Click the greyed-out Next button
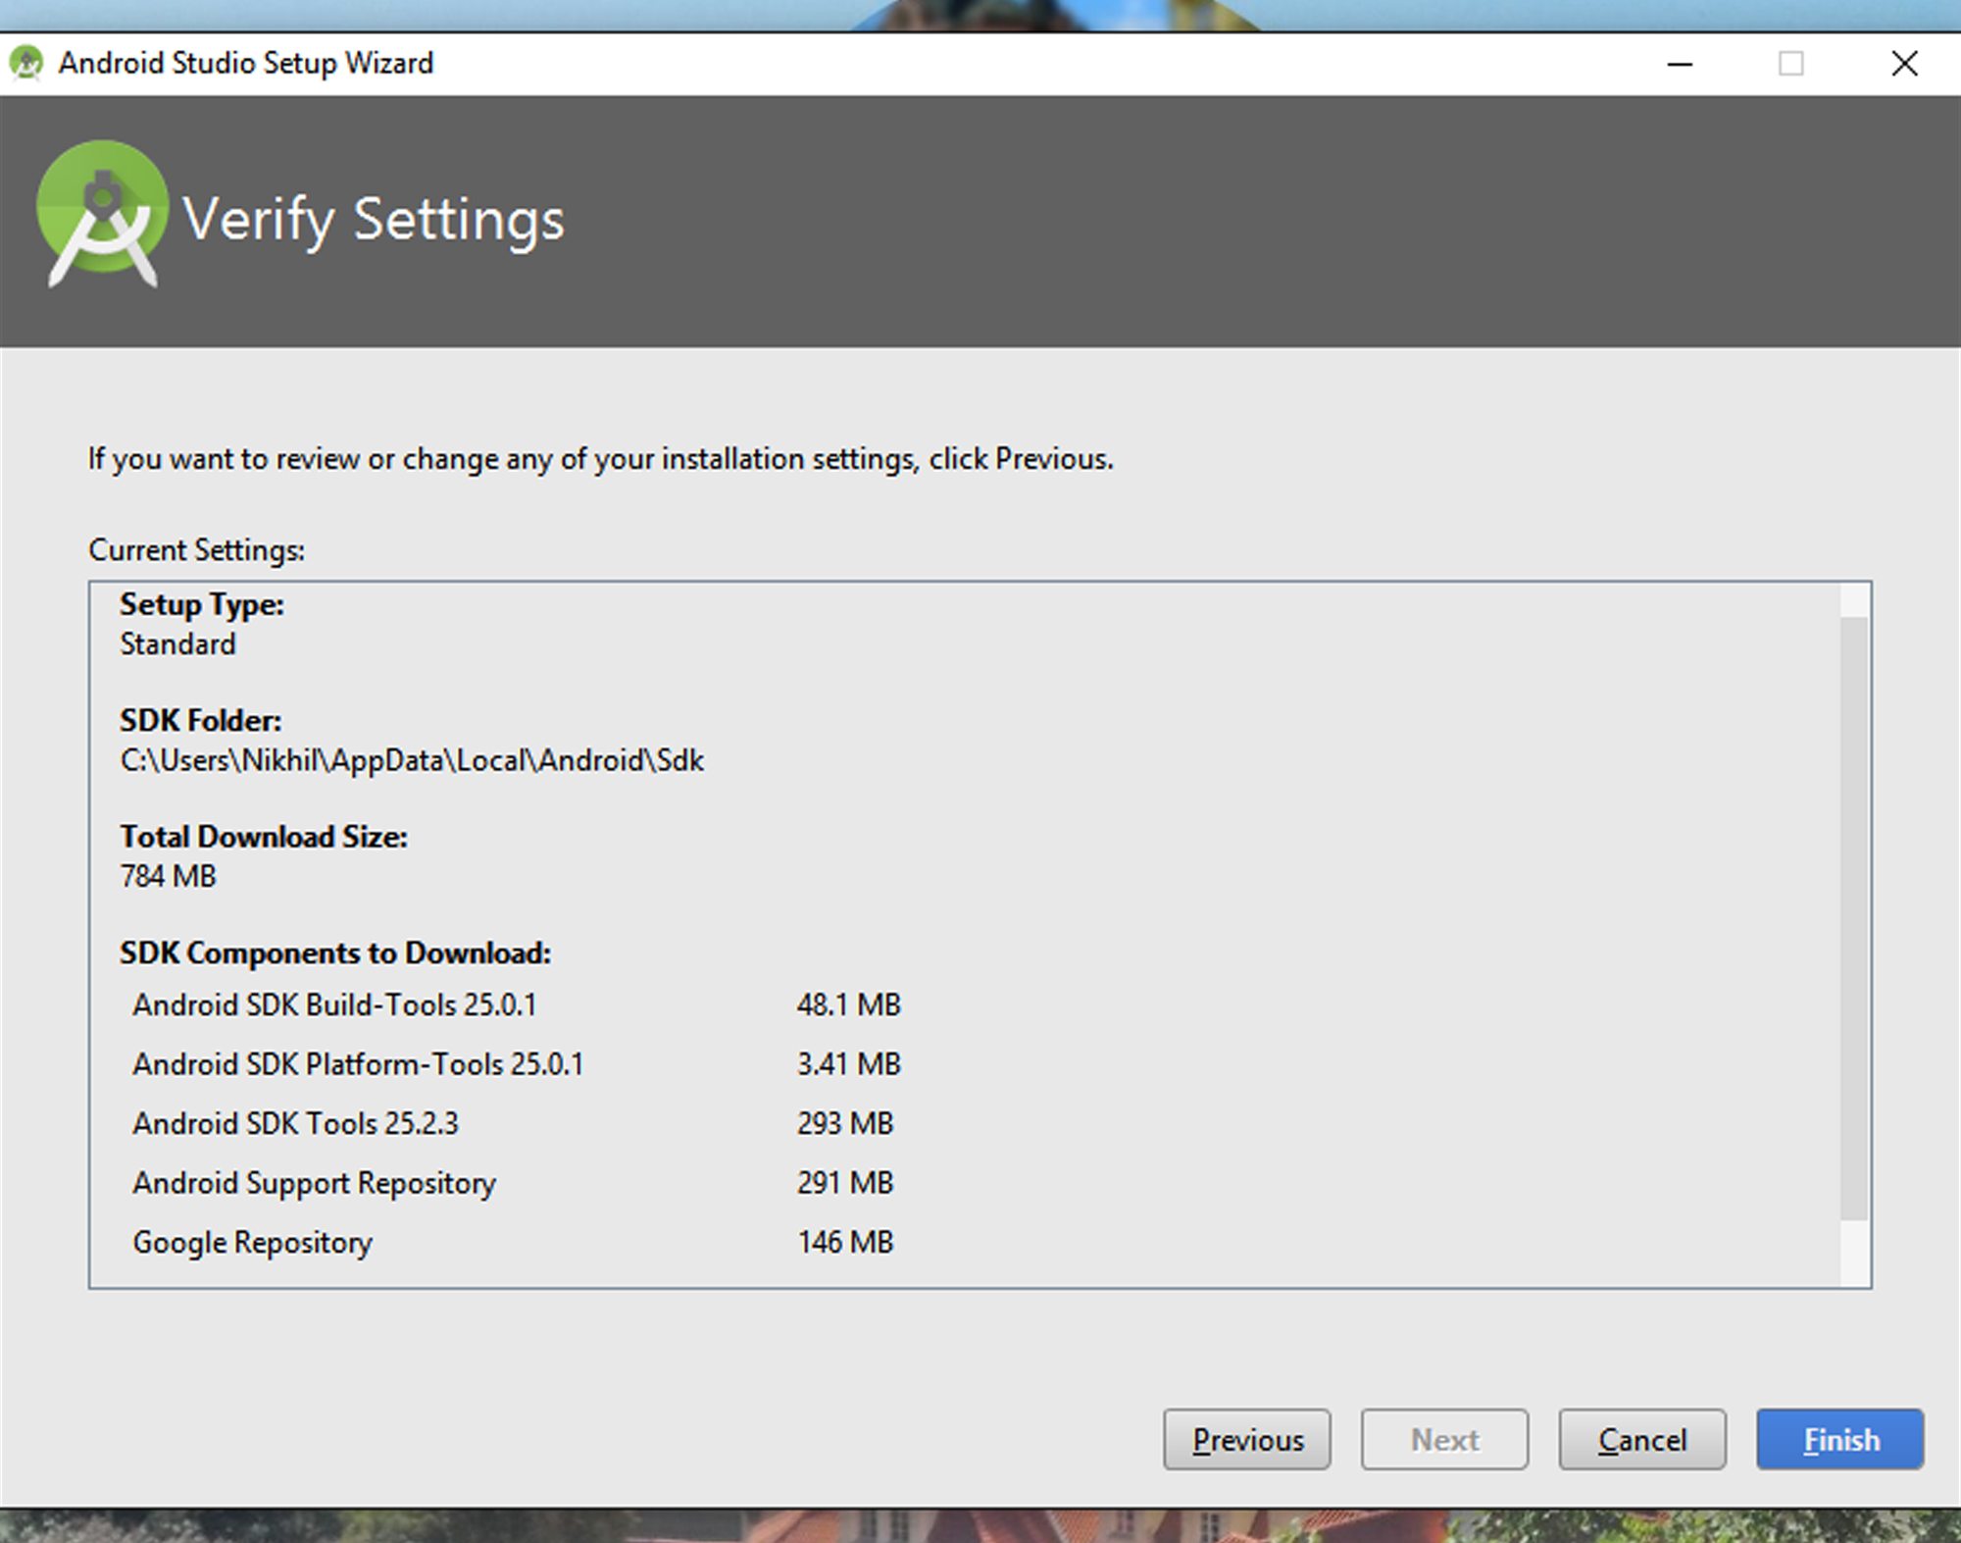This screenshot has width=1961, height=1543. (1444, 1439)
